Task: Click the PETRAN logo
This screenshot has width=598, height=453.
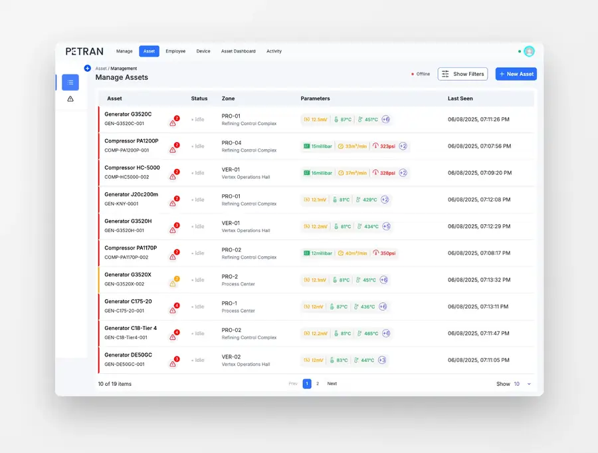Action: tap(84, 51)
